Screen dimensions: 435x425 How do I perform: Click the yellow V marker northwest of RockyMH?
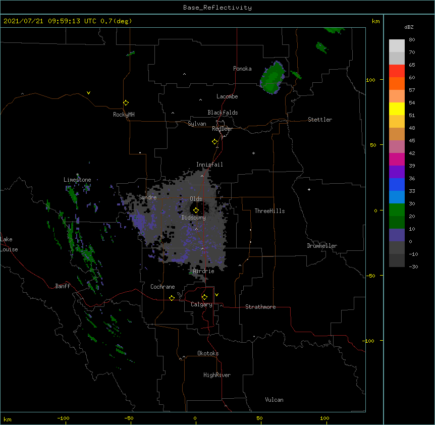88,93
